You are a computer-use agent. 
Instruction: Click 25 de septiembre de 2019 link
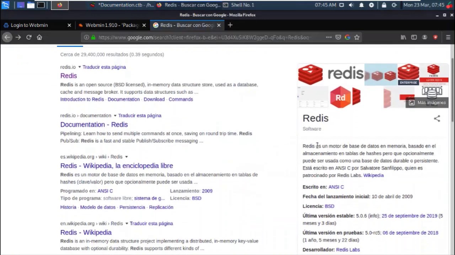click(409, 216)
